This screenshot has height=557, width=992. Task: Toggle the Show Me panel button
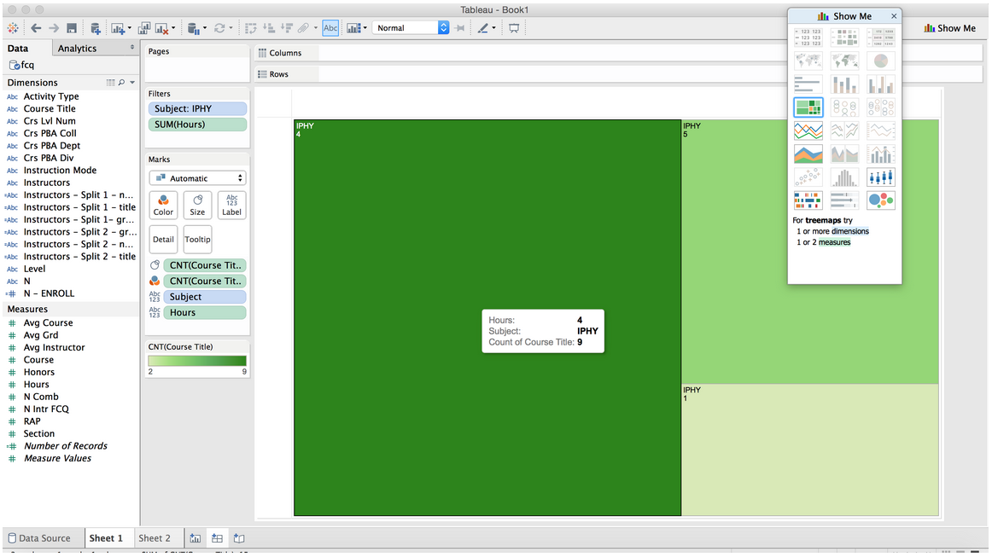coord(949,28)
